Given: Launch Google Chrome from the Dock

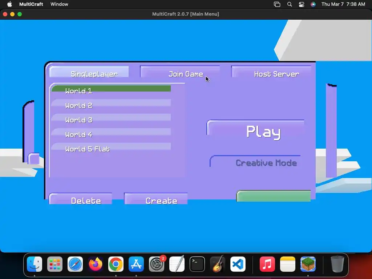Looking at the screenshot, I should 116,264.
